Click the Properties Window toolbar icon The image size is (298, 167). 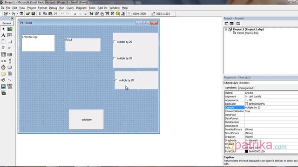(x=96, y=13)
